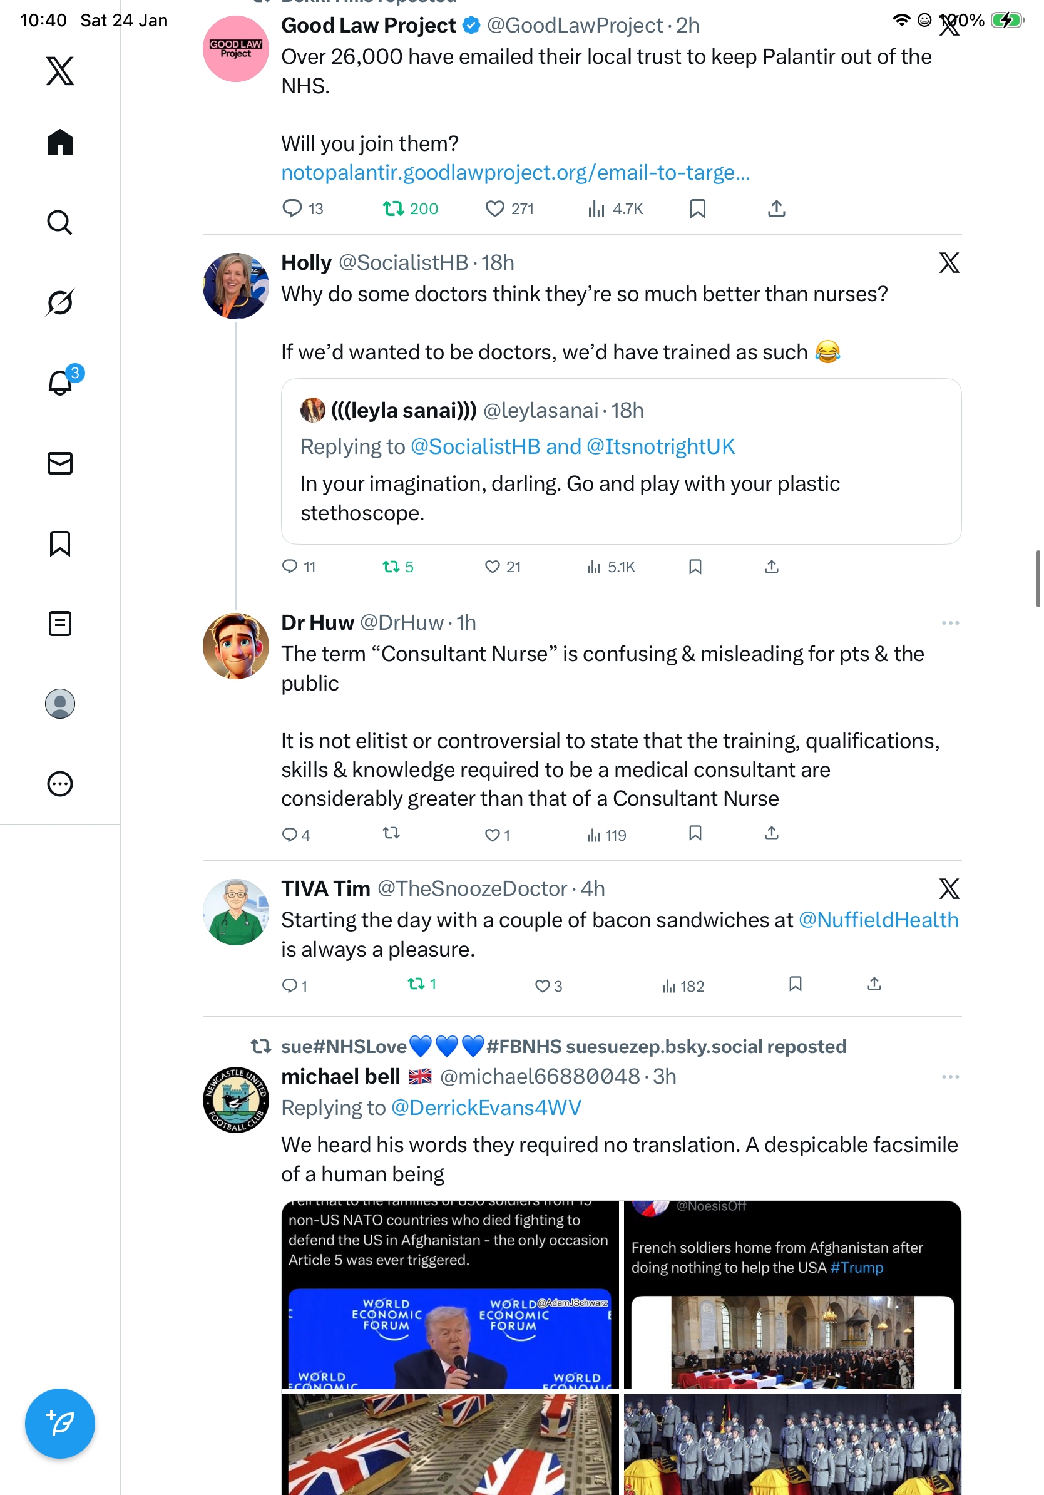Open the notopalantir.goodlawproject.org link
This screenshot has width=1044, height=1495.
tap(516, 173)
